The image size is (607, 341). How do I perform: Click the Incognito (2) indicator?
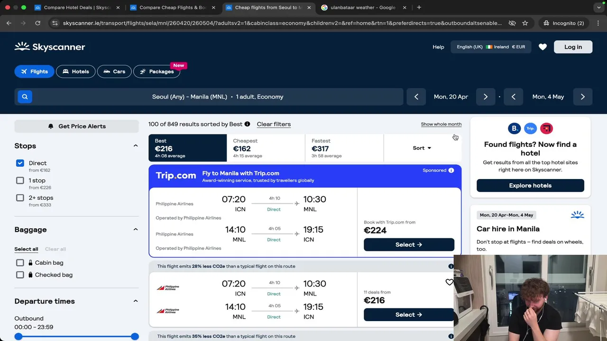563,23
